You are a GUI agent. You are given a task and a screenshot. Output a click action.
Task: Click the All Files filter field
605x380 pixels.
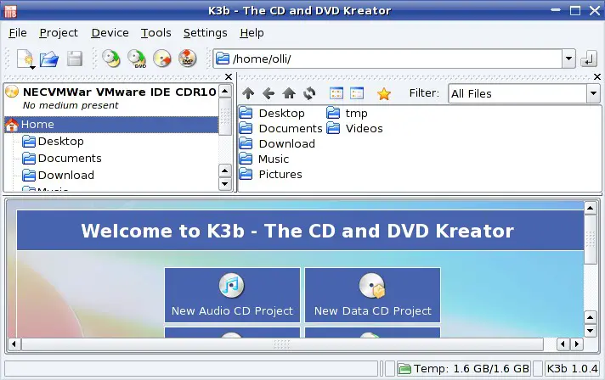coord(517,93)
